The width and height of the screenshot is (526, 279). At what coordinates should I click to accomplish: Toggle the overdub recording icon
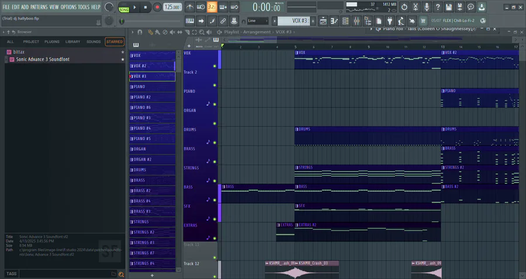click(x=223, y=6)
